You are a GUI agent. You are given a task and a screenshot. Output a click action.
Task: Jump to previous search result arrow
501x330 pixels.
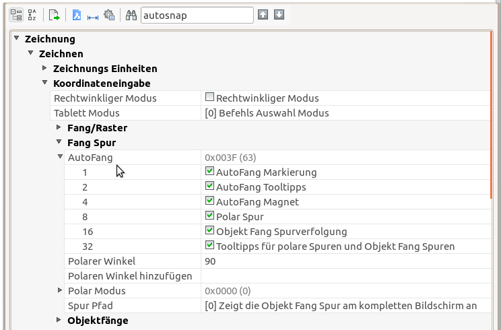click(263, 15)
